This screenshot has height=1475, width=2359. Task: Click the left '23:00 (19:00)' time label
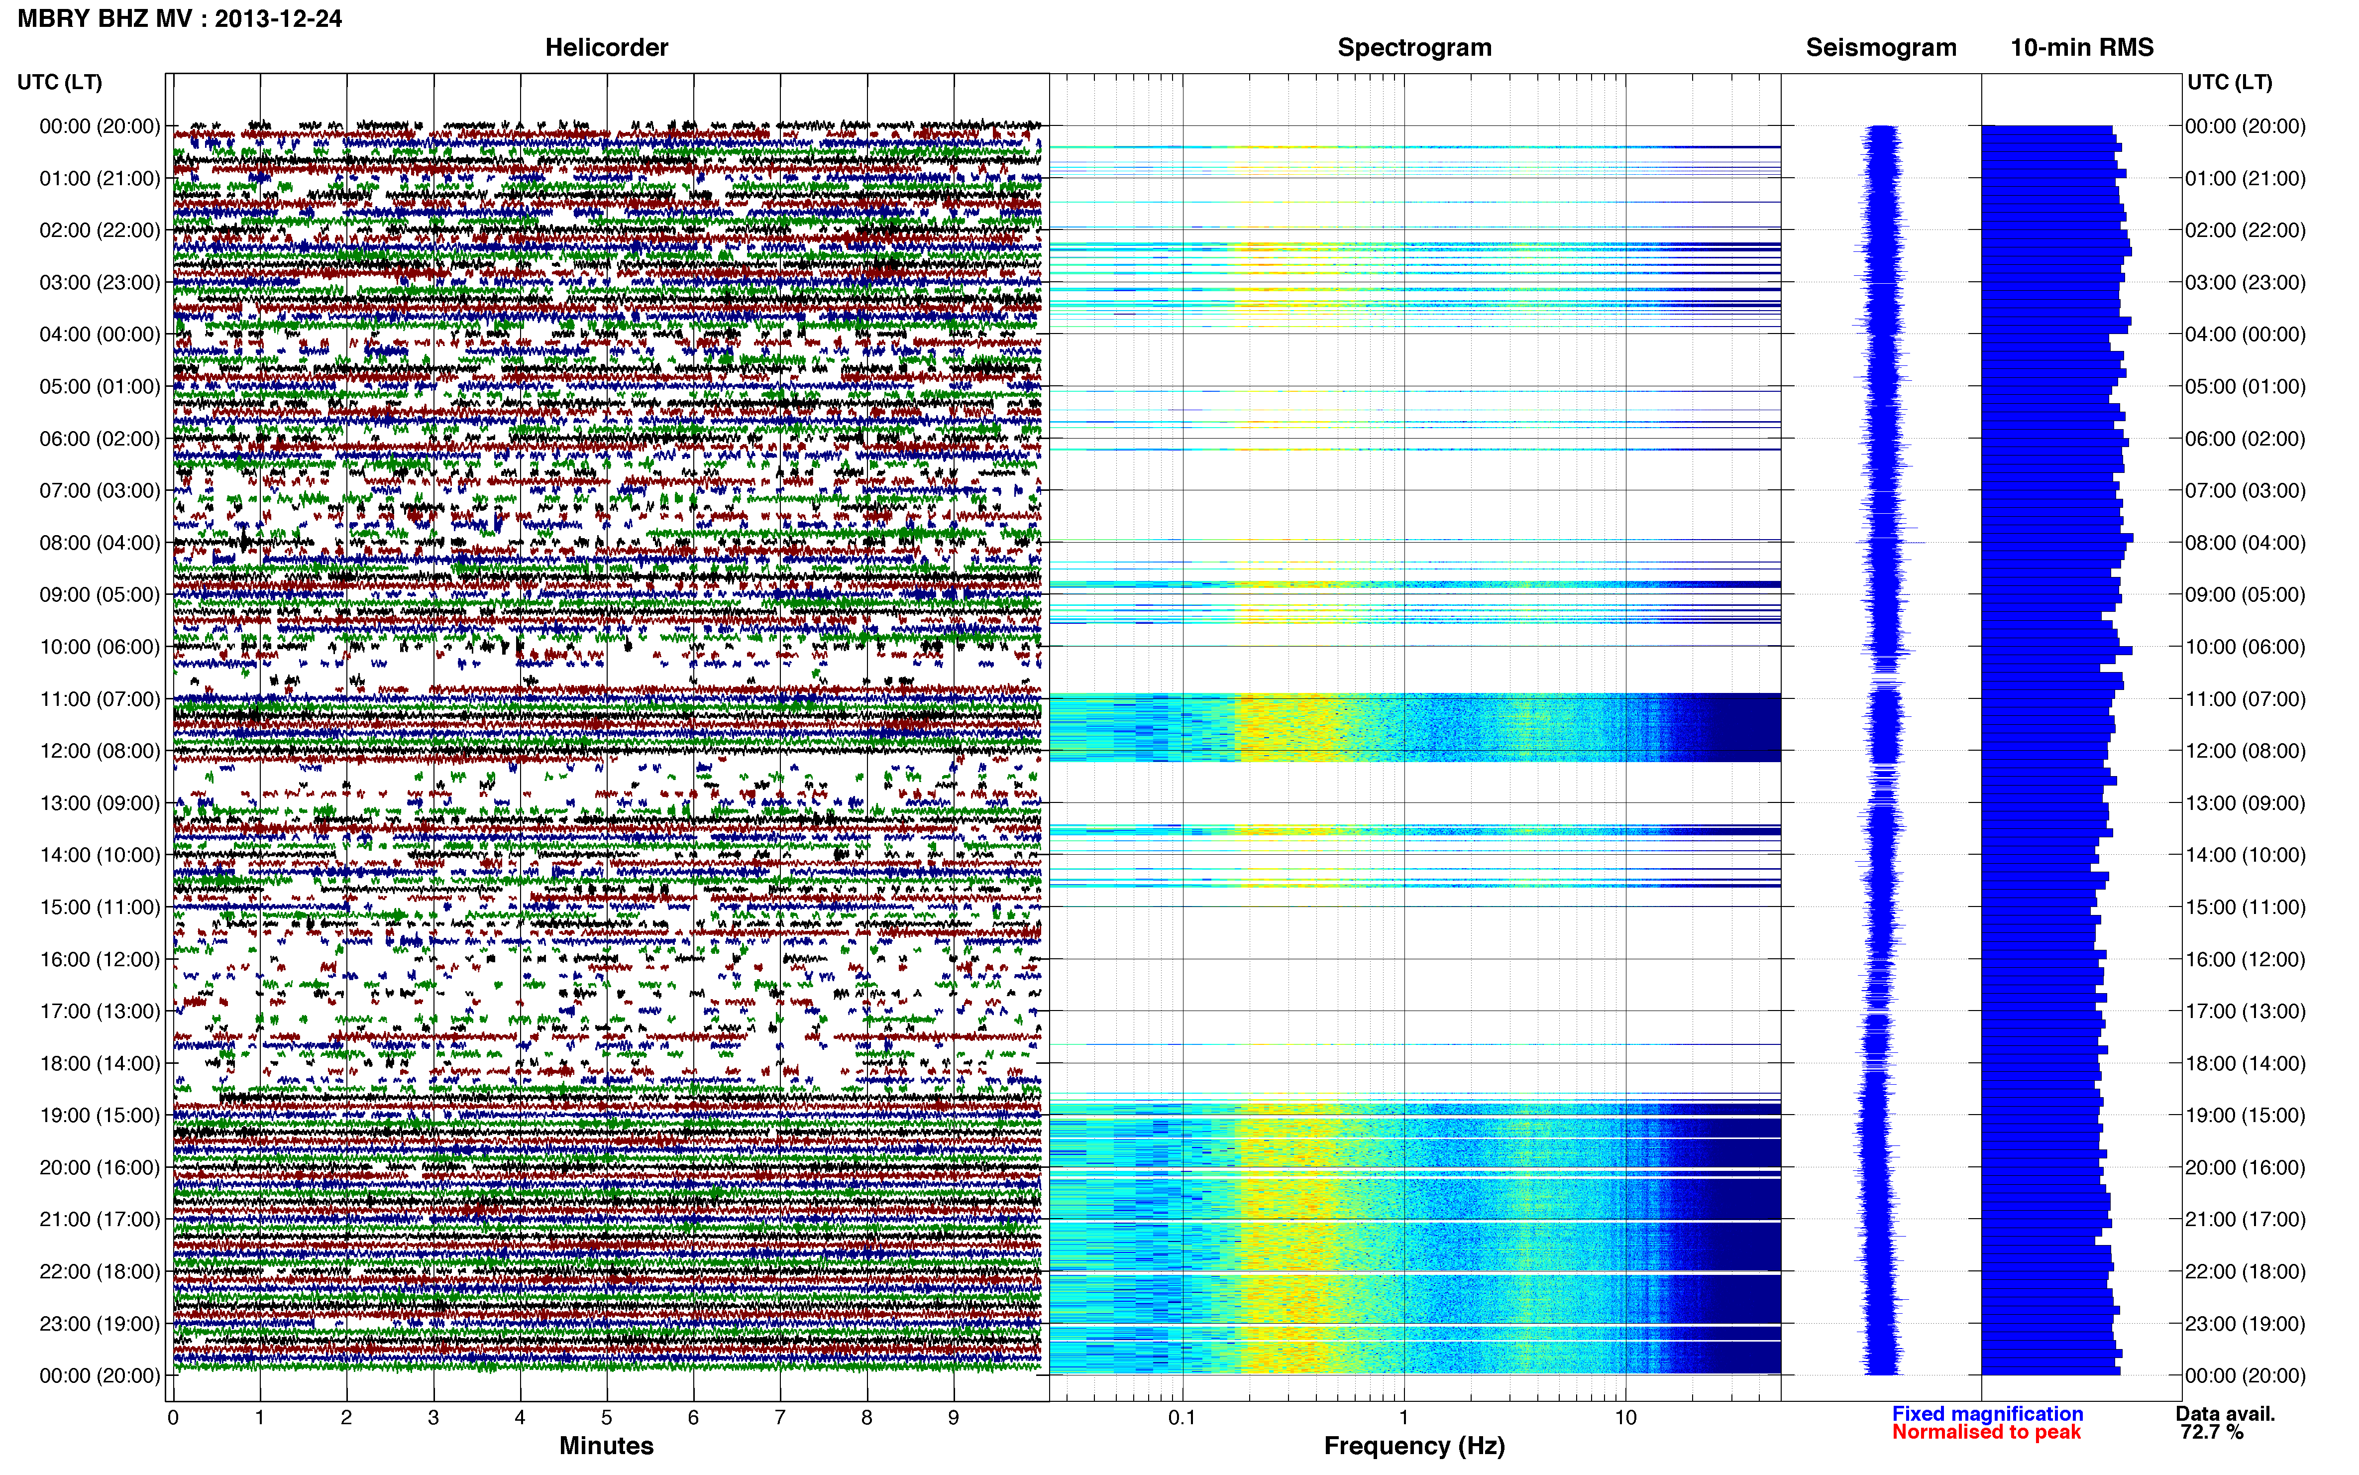pyautogui.click(x=100, y=1324)
